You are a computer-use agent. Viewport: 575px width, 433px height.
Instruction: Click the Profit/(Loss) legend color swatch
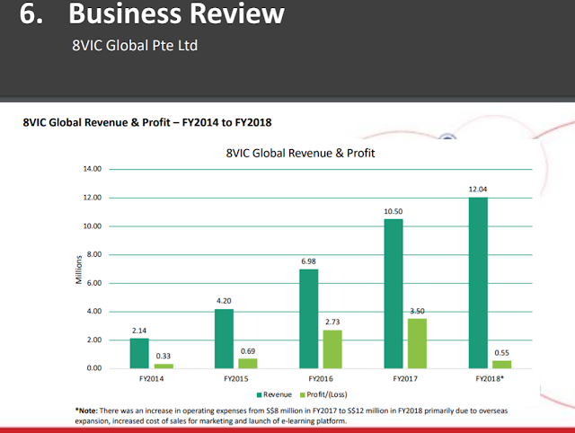click(x=303, y=395)
